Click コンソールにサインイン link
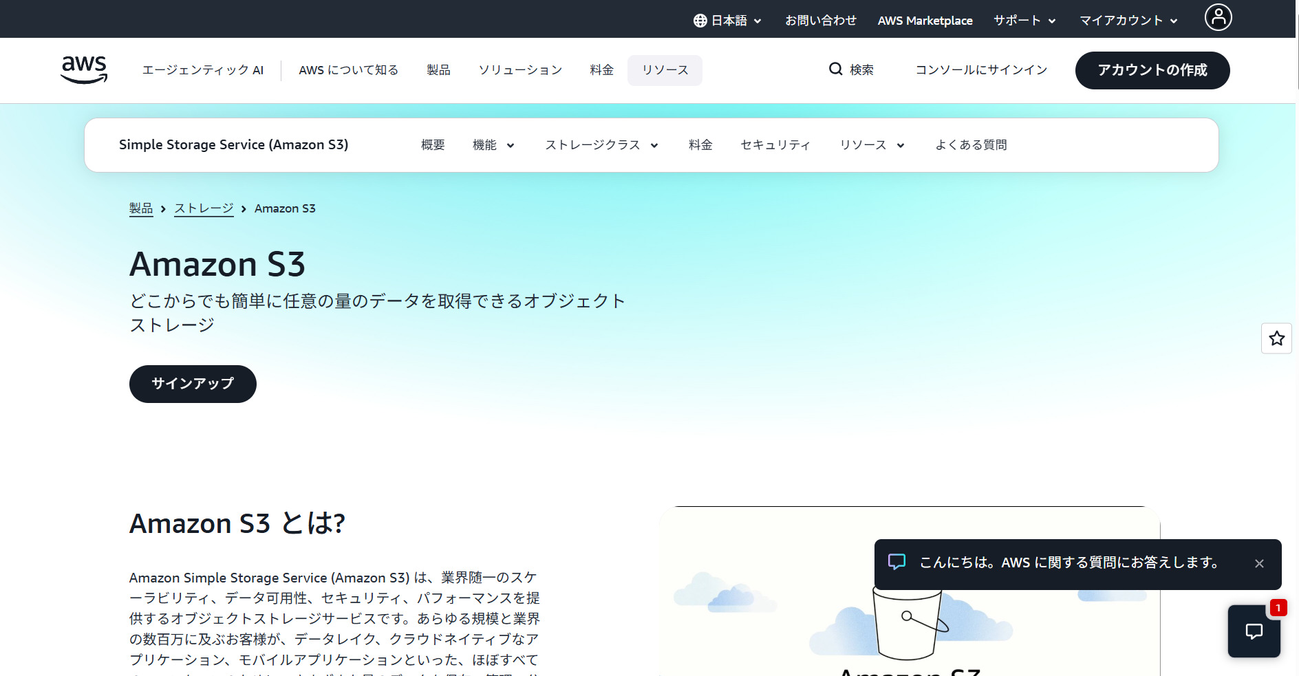The height and width of the screenshot is (676, 1299). click(981, 70)
